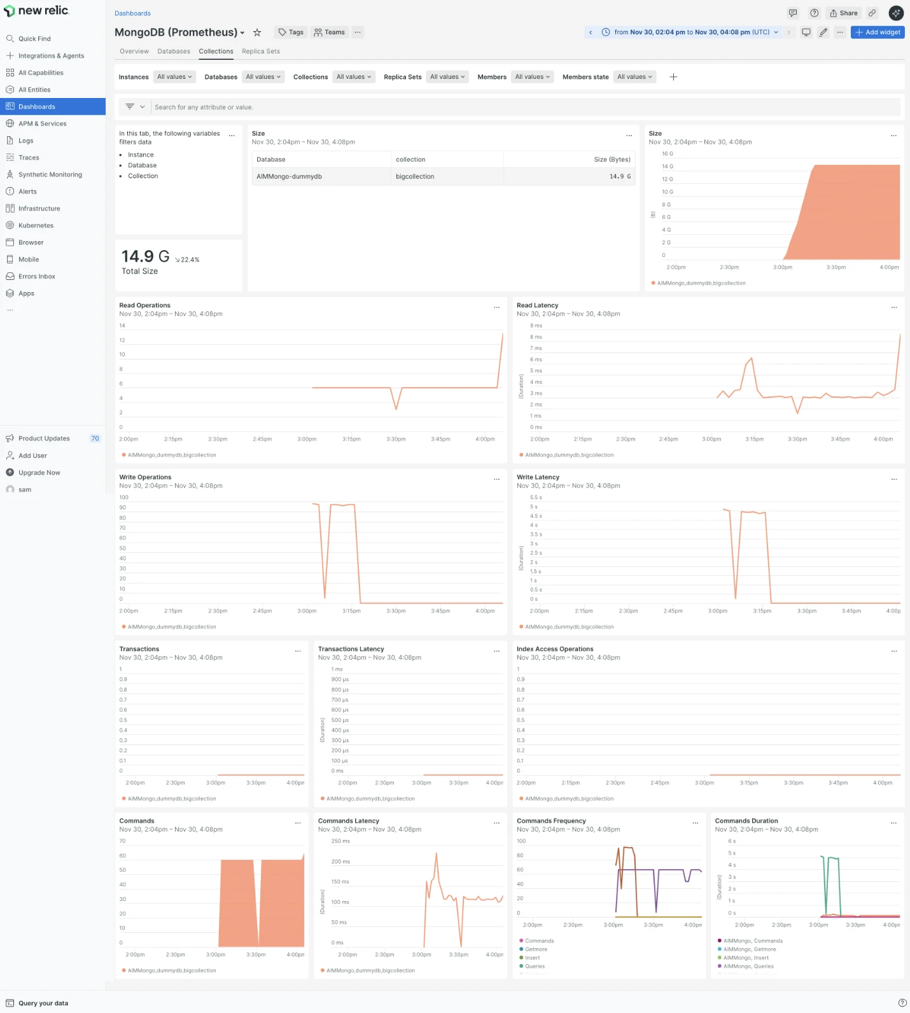The height and width of the screenshot is (1013, 910).
Task: Open time range picker dropdown
Action: 690,32
